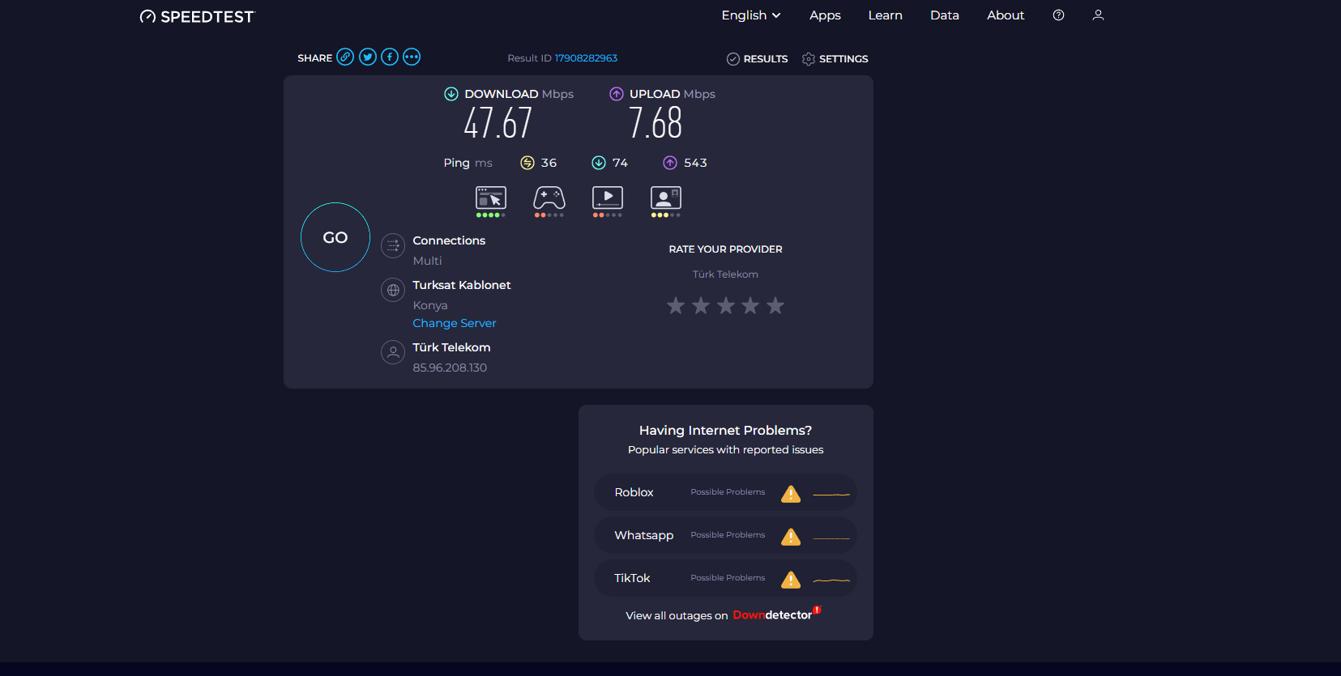Open Result ID 17908282963 link
This screenshot has height=676, width=1341.
tap(586, 58)
